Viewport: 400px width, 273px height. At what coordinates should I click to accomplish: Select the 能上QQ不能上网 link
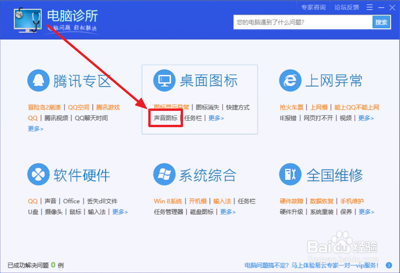[357, 107]
